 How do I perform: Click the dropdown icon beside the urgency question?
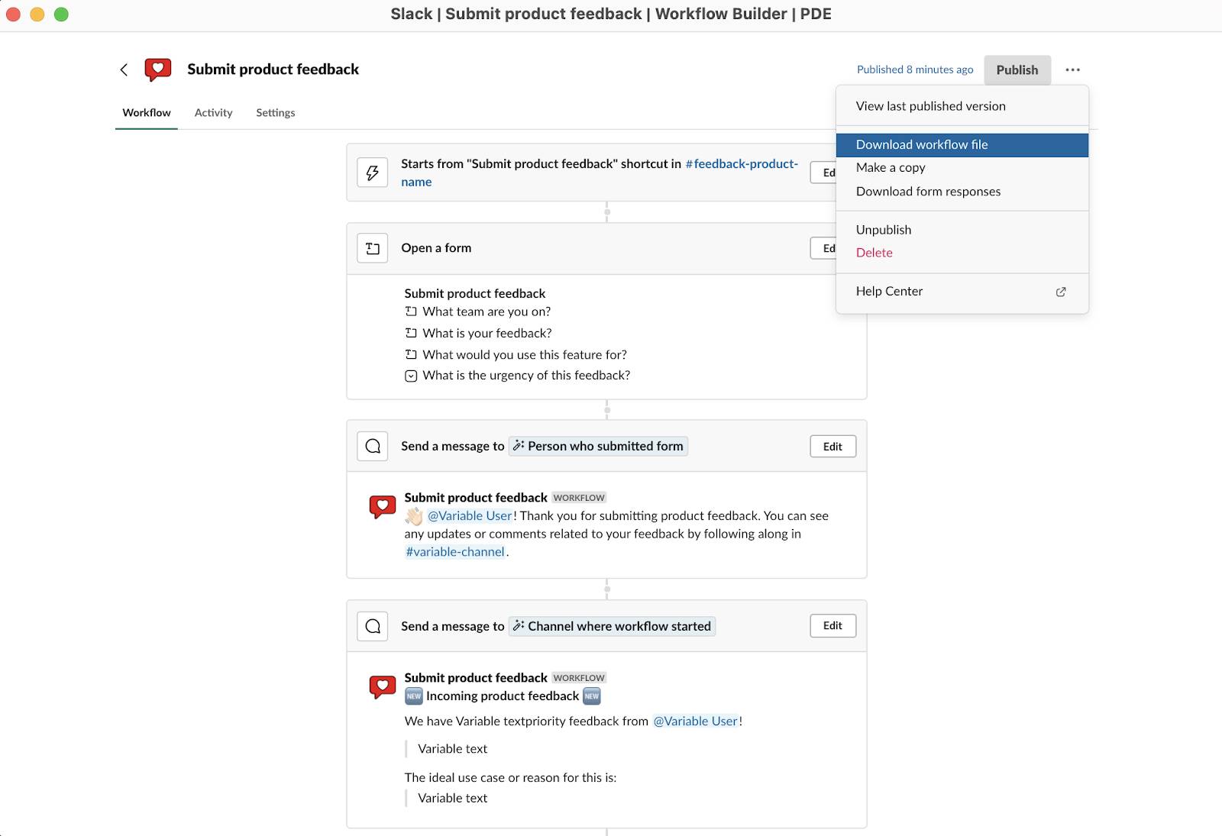(411, 375)
